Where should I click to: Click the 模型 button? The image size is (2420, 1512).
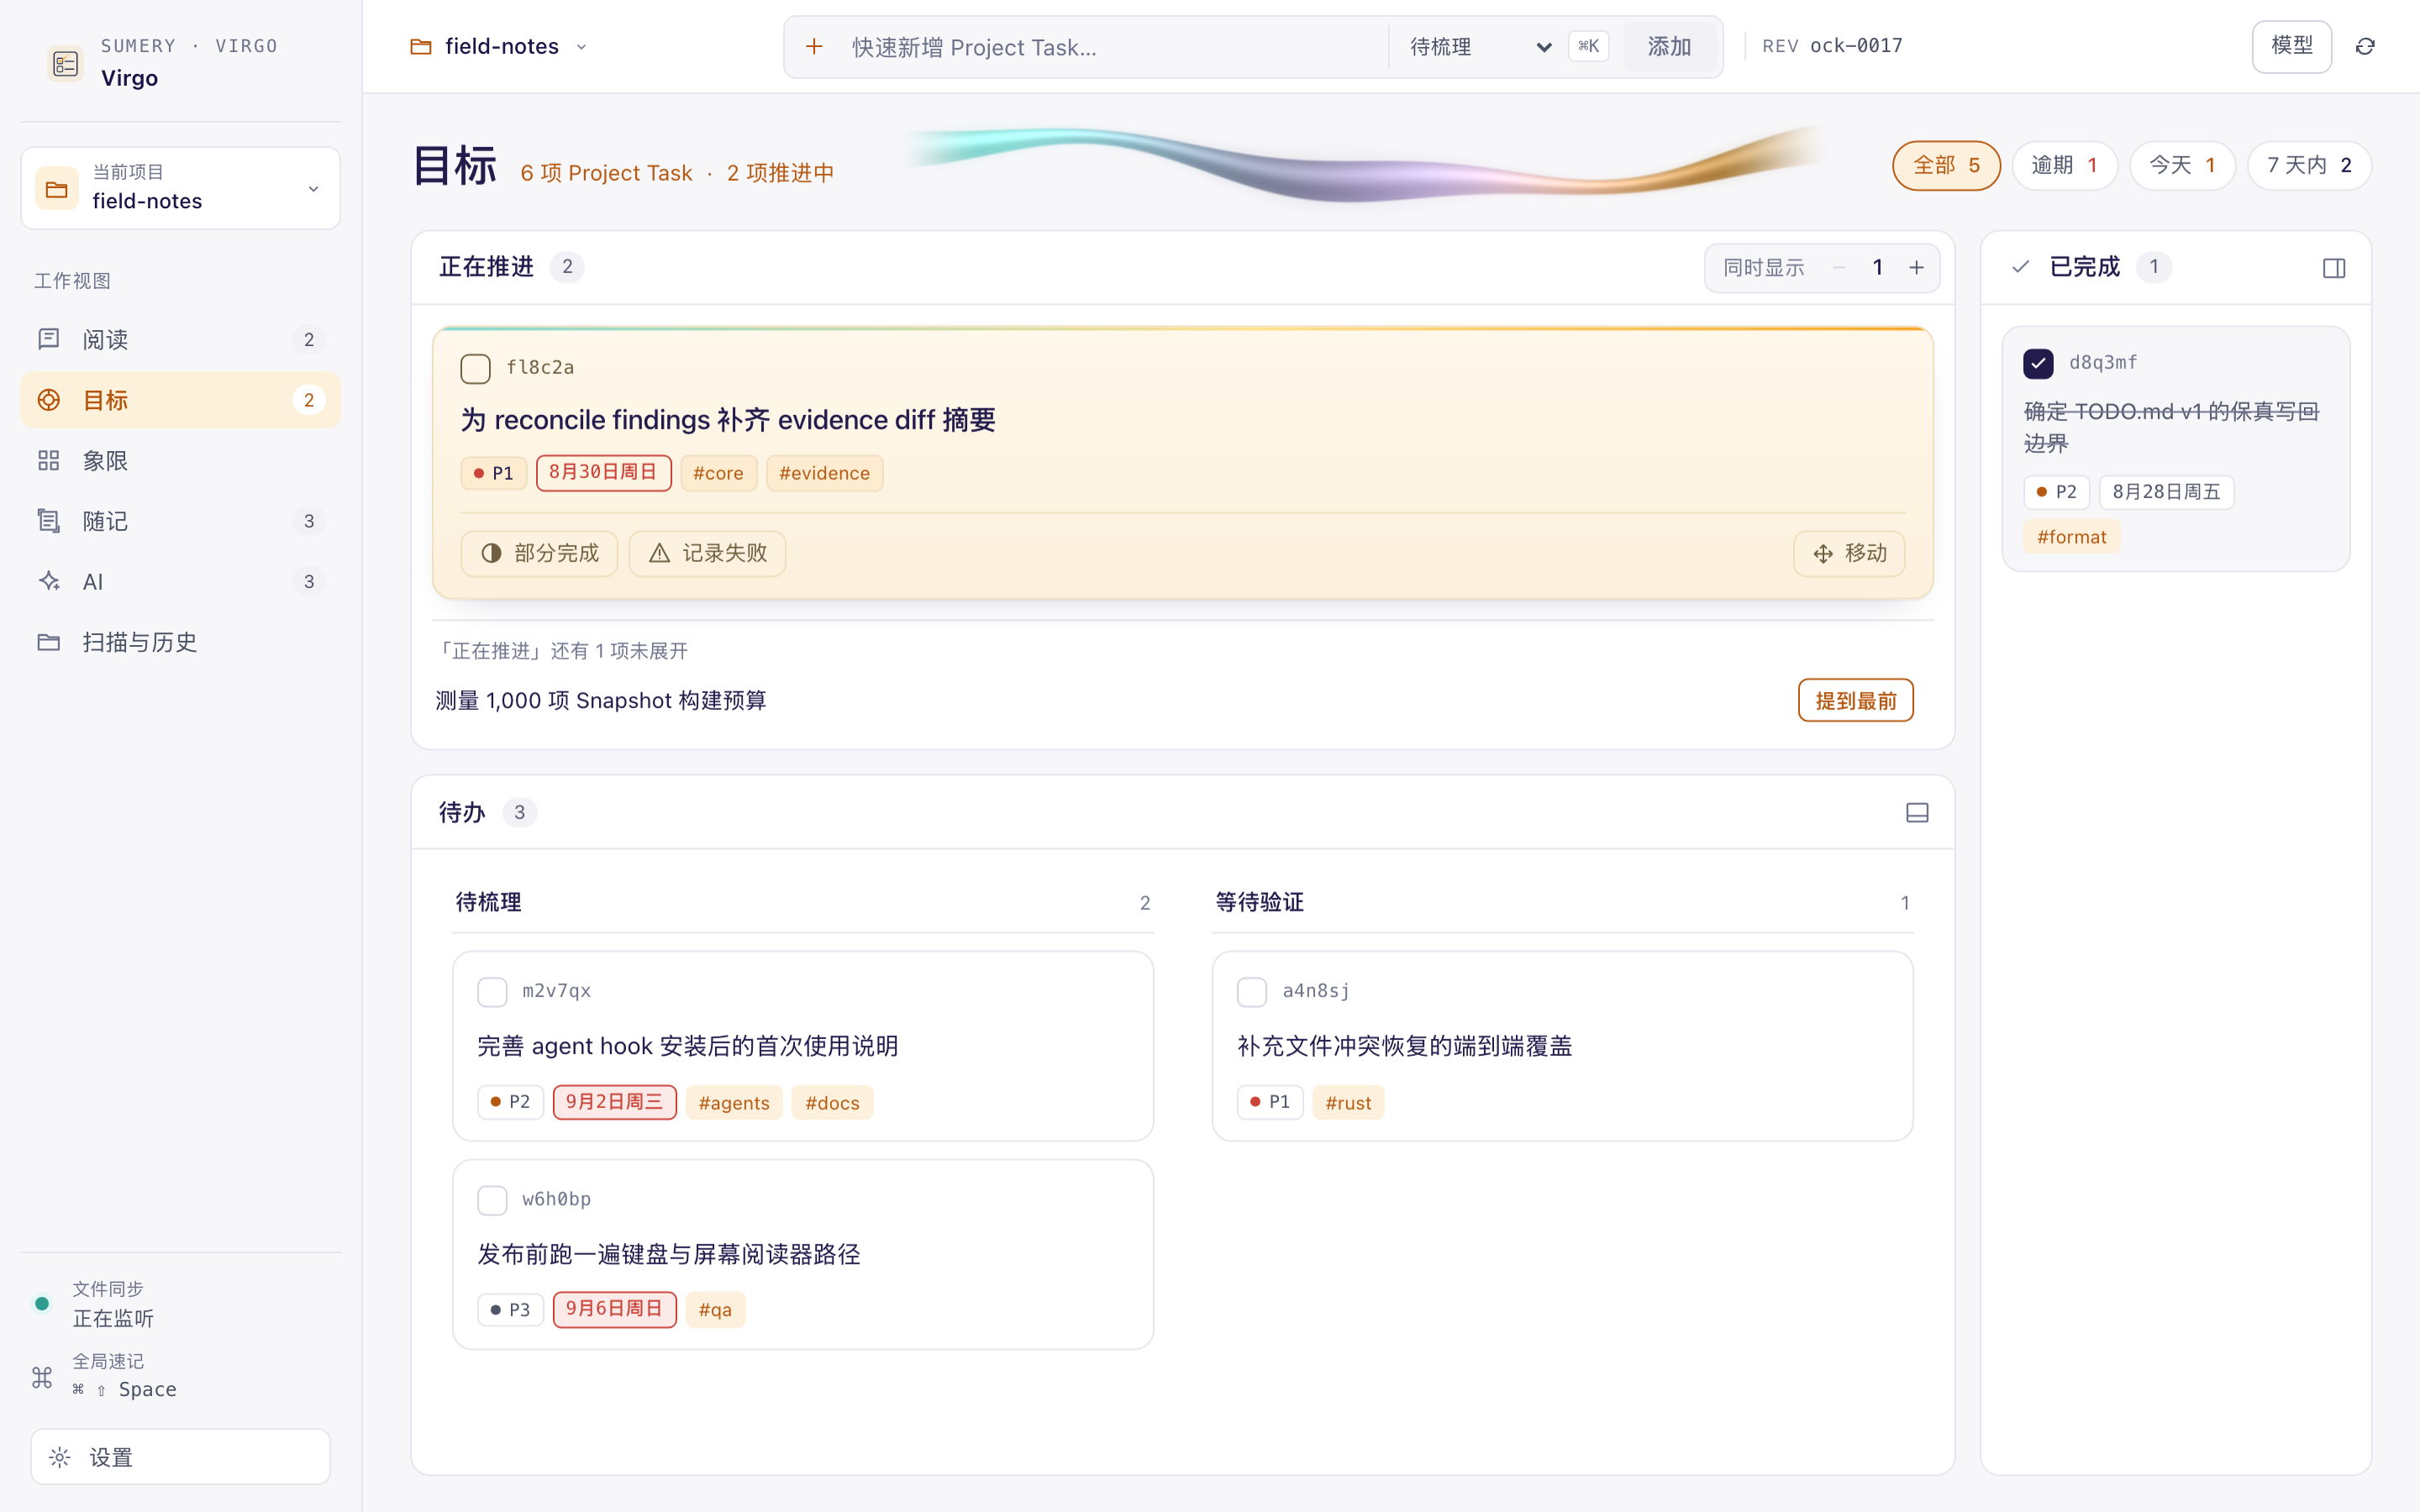pos(2291,46)
